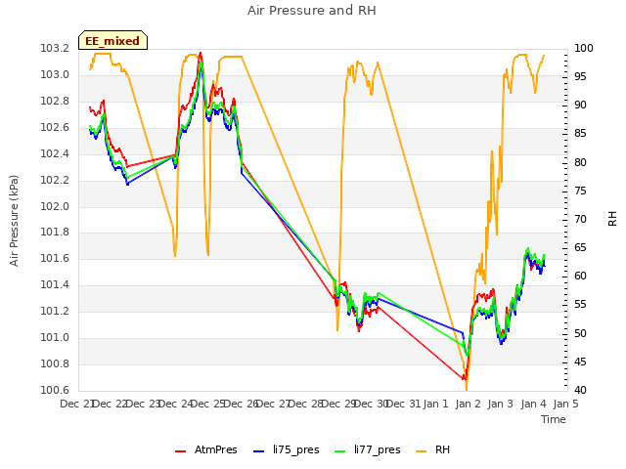Click the 100.6 left axis tick label

pos(55,390)
